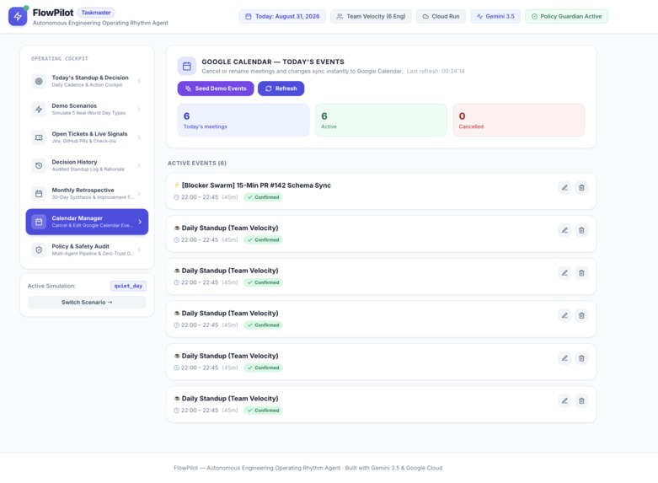
Task: Expand the Decision History chevron
Action: coord(139,165)
